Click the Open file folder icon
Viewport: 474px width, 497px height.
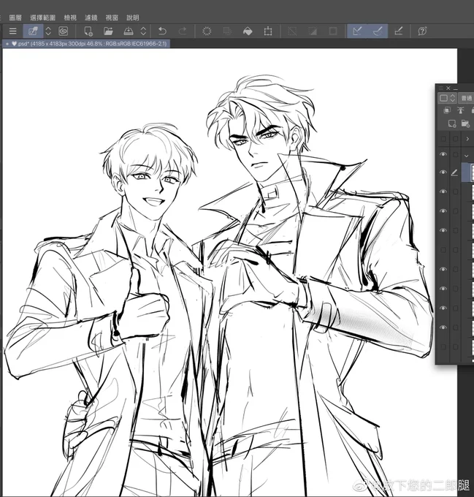click(x=108, y=31)
